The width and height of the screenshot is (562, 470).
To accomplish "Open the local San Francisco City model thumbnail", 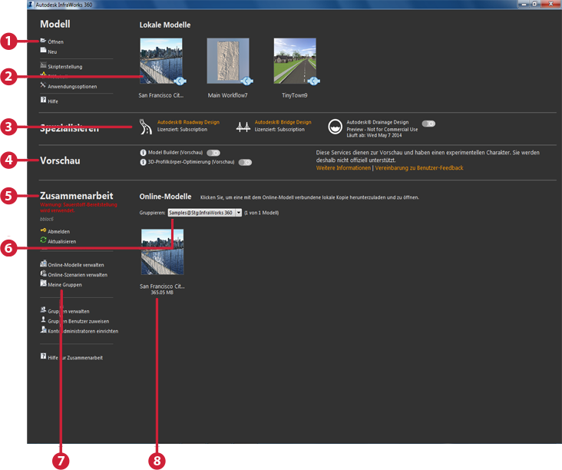I will click(161, 61).
